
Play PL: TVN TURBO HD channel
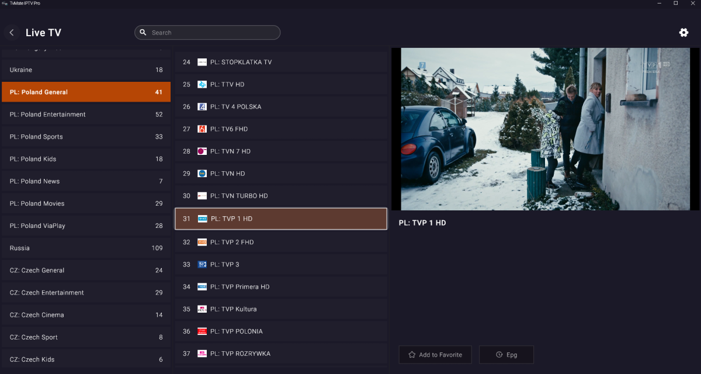coord(280,196)
